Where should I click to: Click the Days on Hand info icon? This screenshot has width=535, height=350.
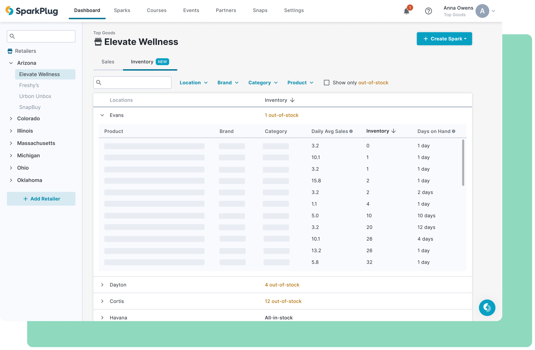(x=453, y=131)
